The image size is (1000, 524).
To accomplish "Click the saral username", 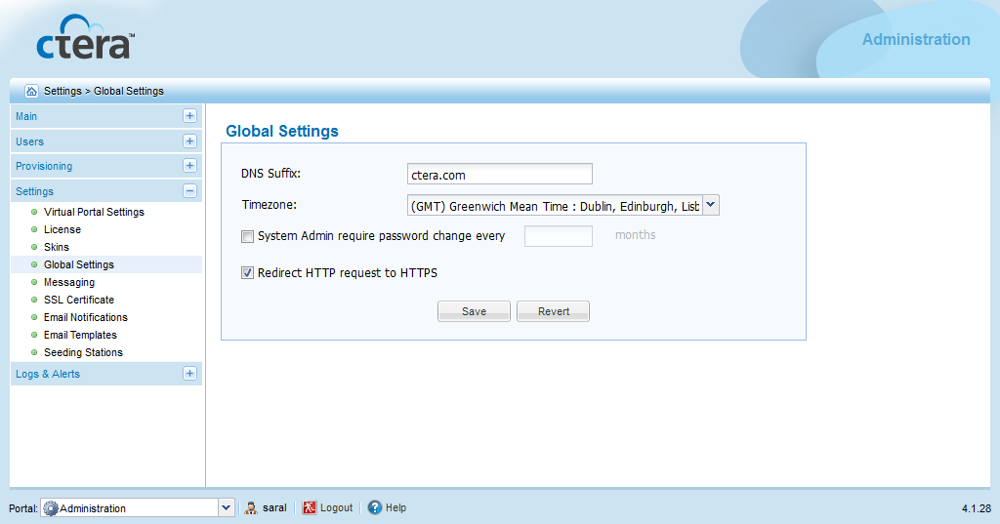I will [x=274, y=507].
